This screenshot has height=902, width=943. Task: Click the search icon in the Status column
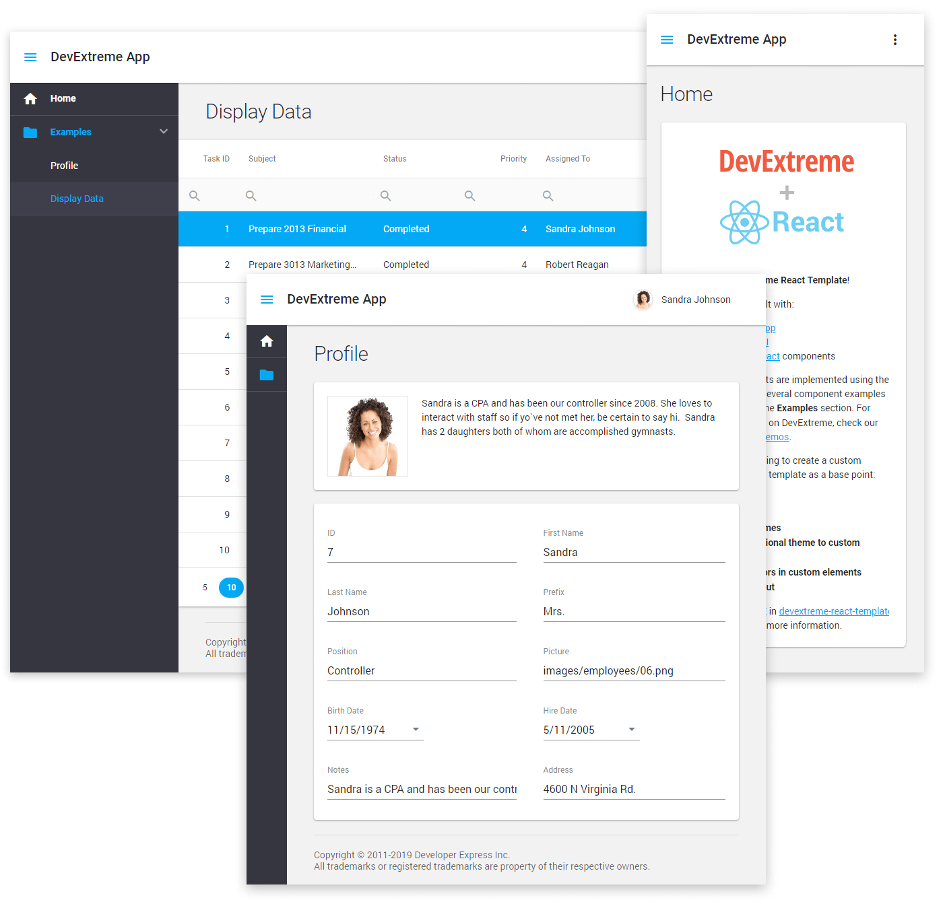click(385, 195)
